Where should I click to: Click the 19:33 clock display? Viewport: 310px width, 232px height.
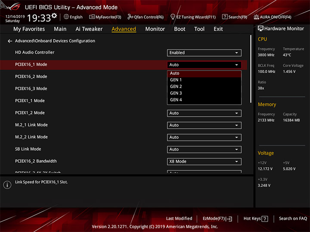39,18
